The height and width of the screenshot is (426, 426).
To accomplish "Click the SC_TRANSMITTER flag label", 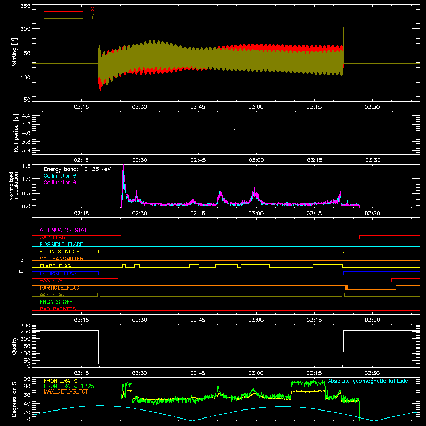I will pos(62,259).
